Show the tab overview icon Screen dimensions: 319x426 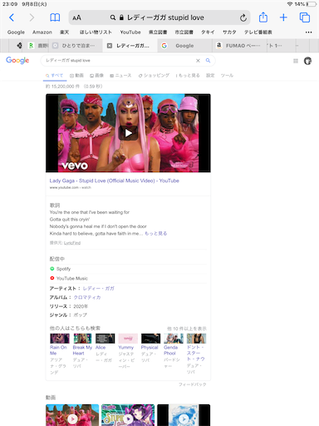[x=305, y=17]
